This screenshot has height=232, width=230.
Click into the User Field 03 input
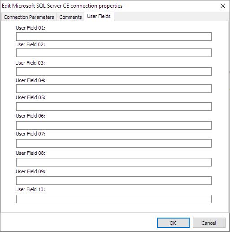[x=114, y=71]
